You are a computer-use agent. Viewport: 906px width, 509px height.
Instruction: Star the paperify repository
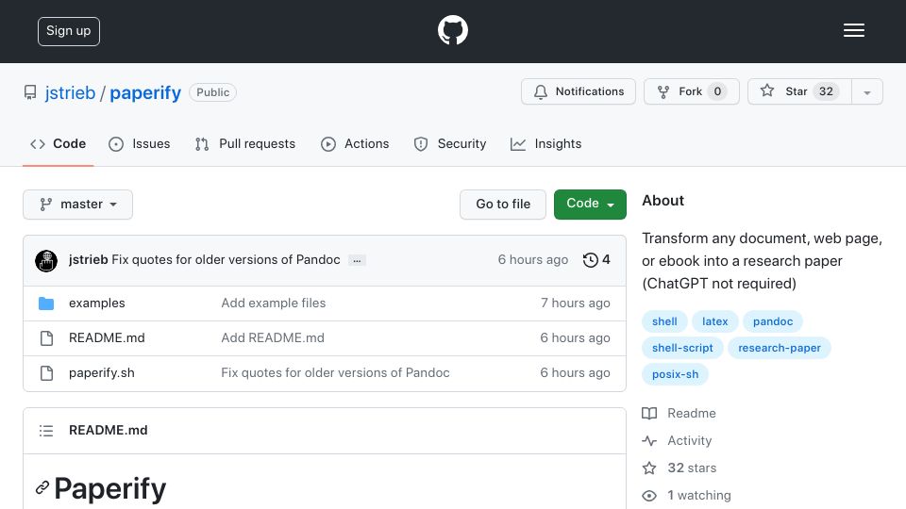(799, 91)
